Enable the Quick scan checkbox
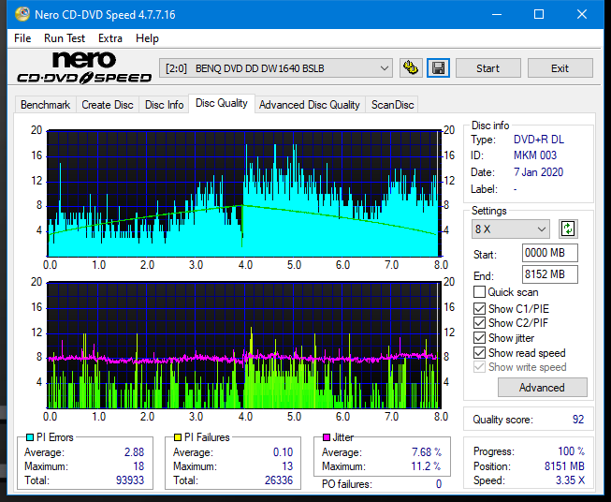611x502 pixels. pos(479,292)
